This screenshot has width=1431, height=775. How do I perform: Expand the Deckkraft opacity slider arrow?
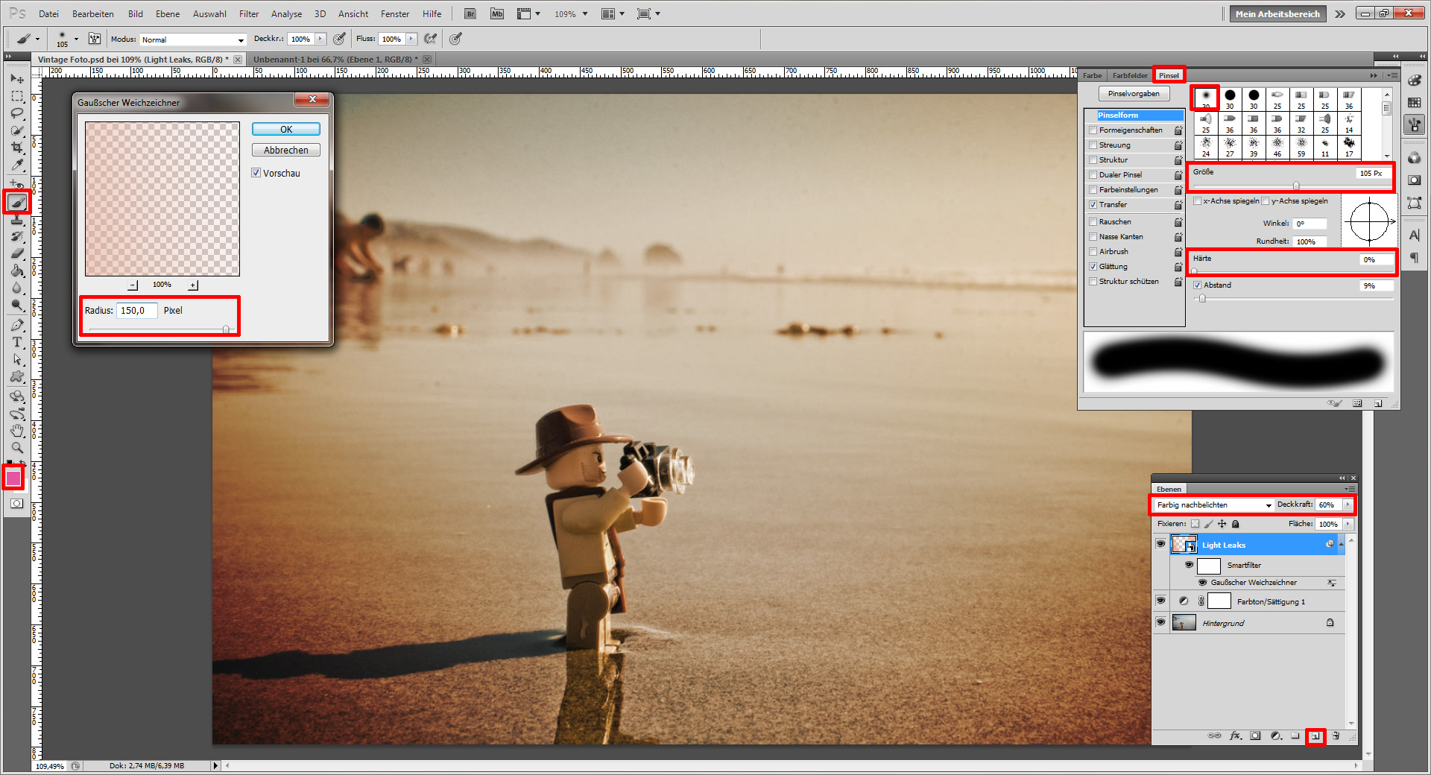coord(1348,505)
